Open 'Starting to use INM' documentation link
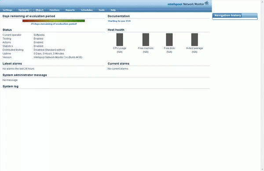Image resolution: width=264 pixels, height=171 pixels. pyautogui.click(x=119, y=21)
